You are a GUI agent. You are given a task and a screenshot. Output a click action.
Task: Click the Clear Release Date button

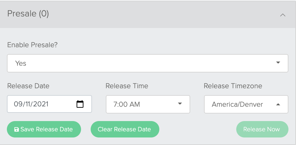(x=125, y=129)
